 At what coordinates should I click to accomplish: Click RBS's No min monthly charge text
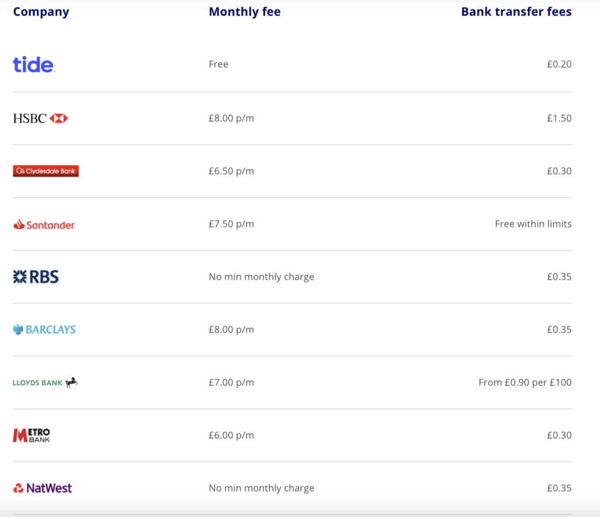pos(261,277)
